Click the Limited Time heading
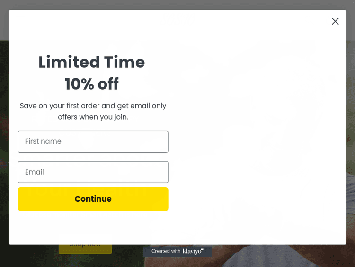 point(91,62)
